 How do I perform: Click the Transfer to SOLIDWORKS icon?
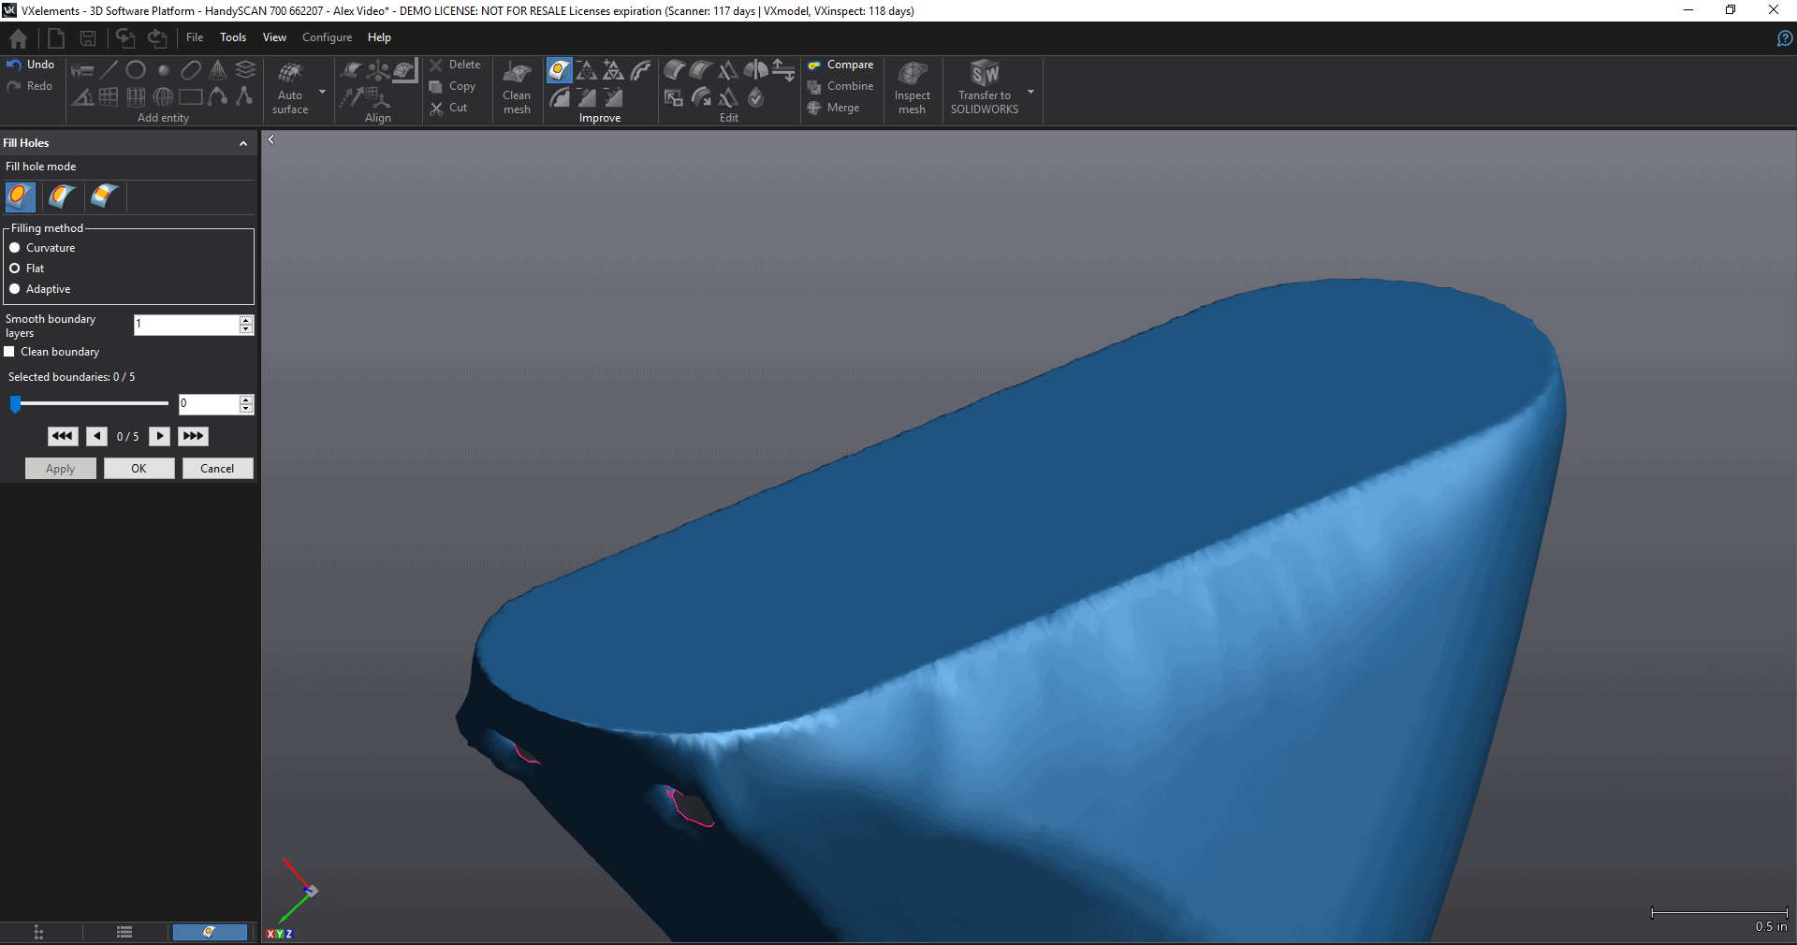[984, 74]
